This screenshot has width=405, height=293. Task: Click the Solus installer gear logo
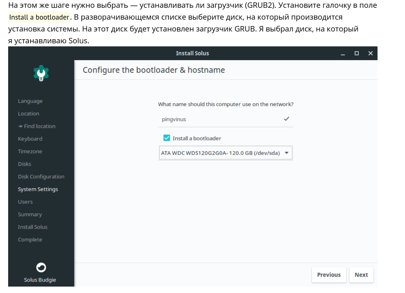[41, 73]
